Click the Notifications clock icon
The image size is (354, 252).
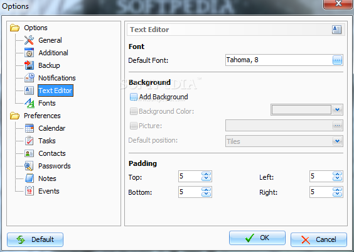[29, 78]
